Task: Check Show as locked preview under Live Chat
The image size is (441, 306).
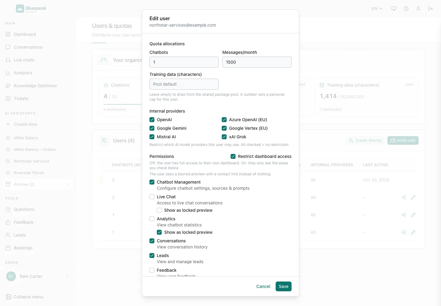Action: [x=159, y=210]
